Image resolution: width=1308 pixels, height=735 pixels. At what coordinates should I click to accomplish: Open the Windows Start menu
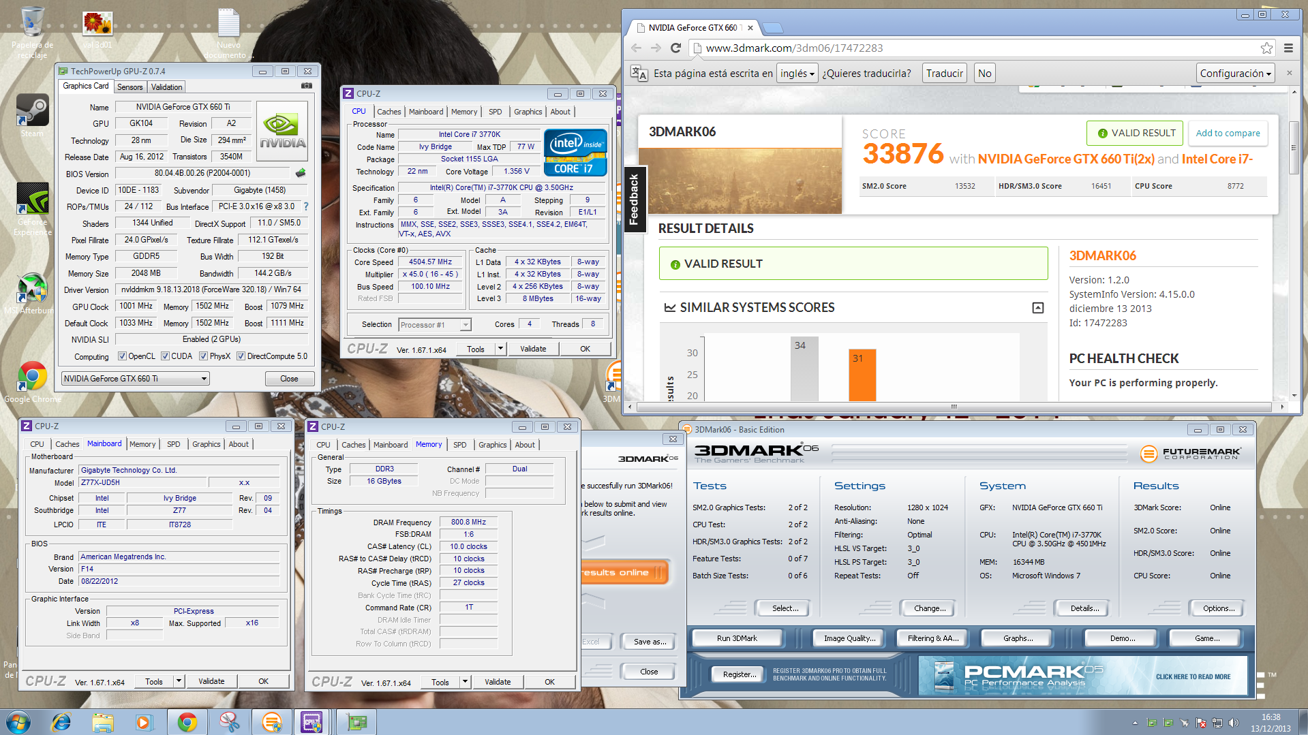pyautogui.click(x=18, y=722)
